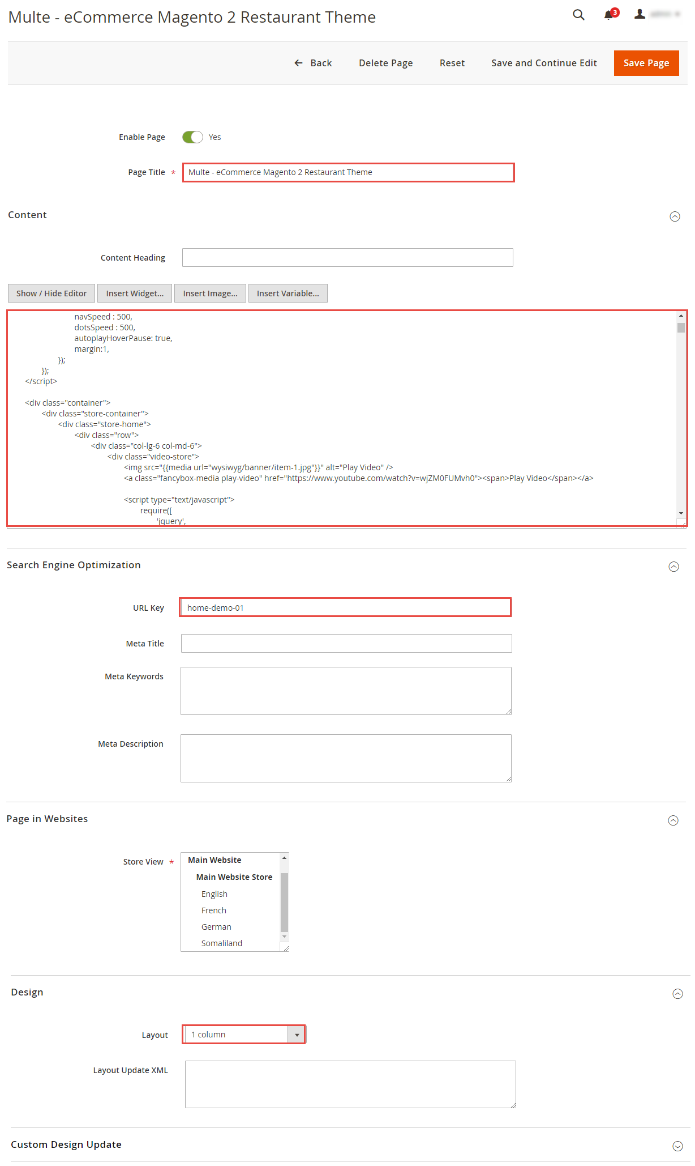695x1166 pixels.
Task: Focus the Meta Title input field
Action: pyautogui.click(x=346, y=644)
